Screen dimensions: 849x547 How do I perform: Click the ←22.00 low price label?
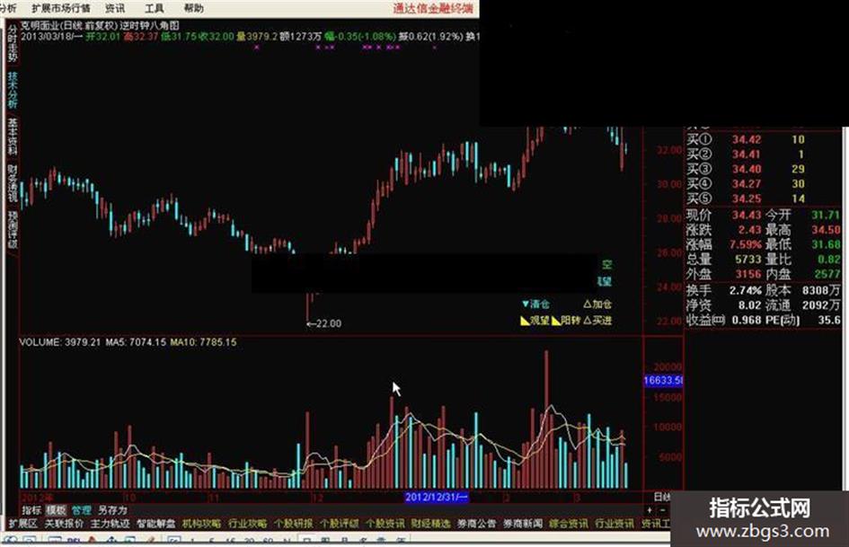pos(323,324)
